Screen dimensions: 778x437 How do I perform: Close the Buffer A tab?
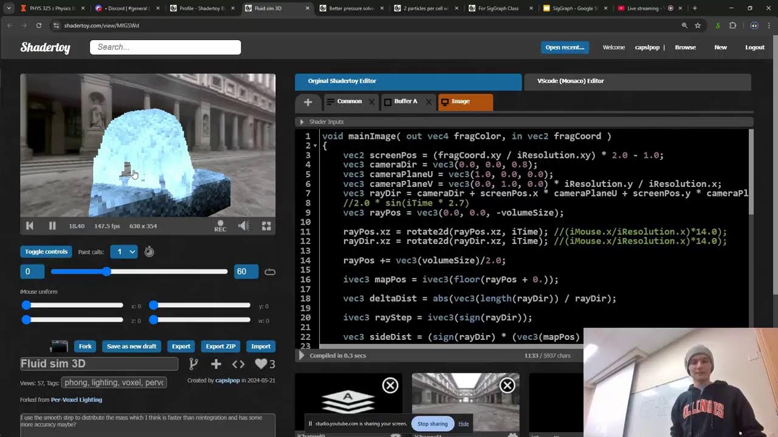point(429,102)
